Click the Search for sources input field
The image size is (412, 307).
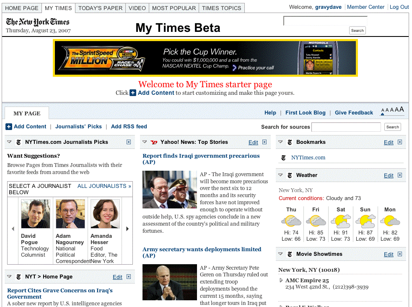(x=346, y=127)
